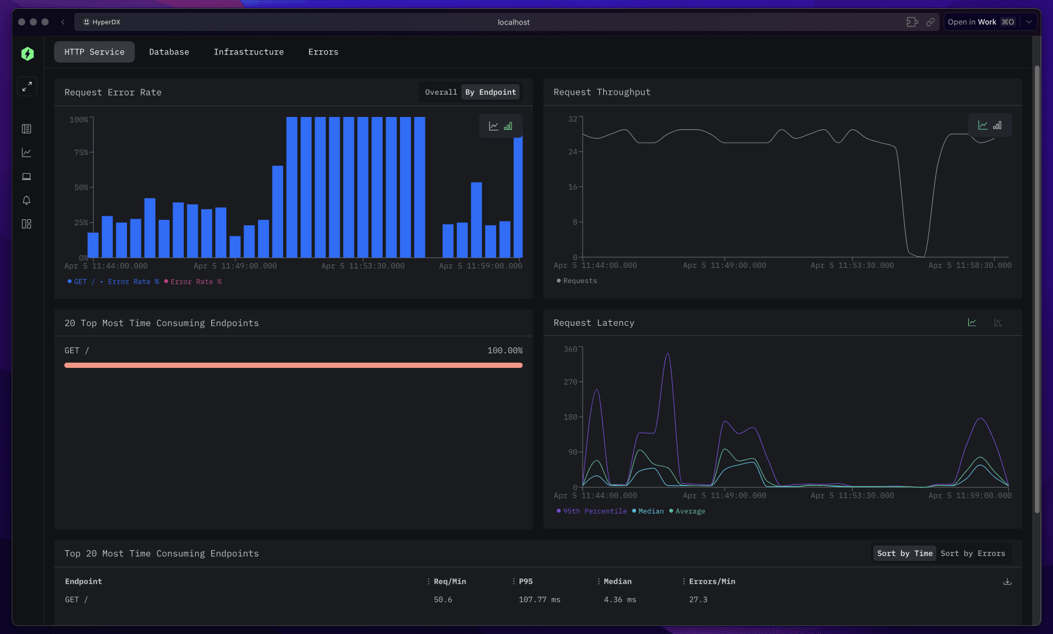Click the browser extensions puzzle icon
This screenshot has height=634, width=1053.
click(912, 22)
